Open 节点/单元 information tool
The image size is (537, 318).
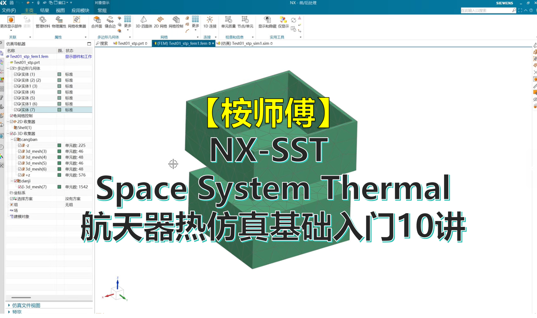pos(245,22)
